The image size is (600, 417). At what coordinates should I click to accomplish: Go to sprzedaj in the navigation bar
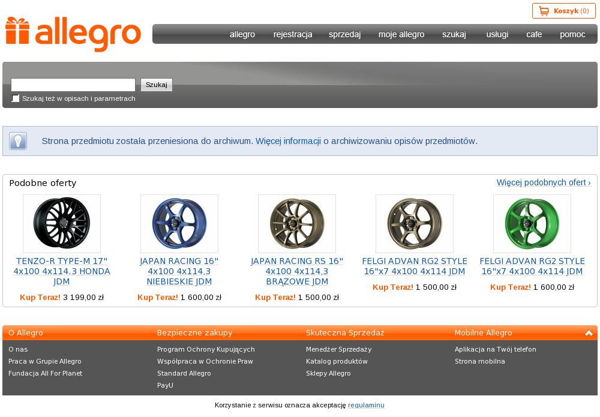tap(345, 34)
